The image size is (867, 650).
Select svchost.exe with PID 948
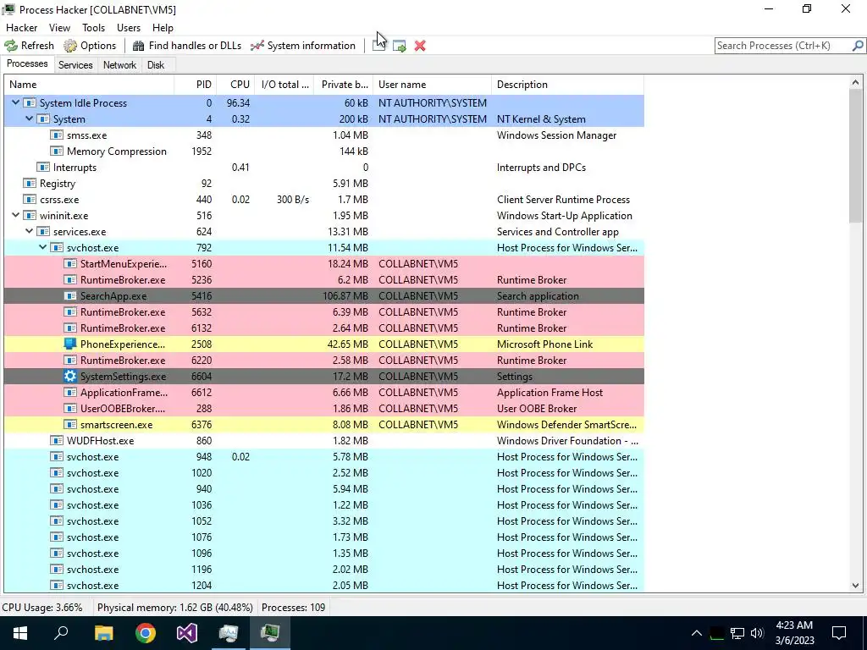click(x=324, y=456)
